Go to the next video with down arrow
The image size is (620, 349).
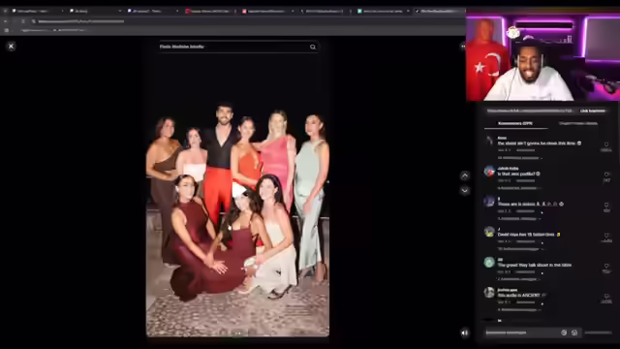pos(465,190)
